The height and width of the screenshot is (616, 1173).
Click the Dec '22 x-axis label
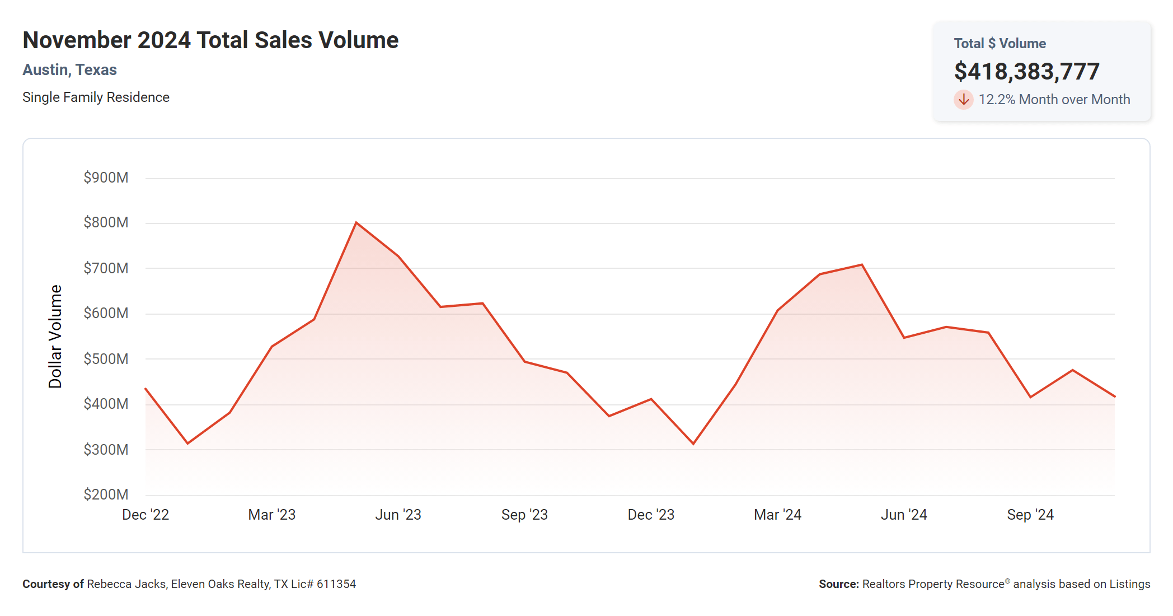pyautogui.click(x=146, y=515)
